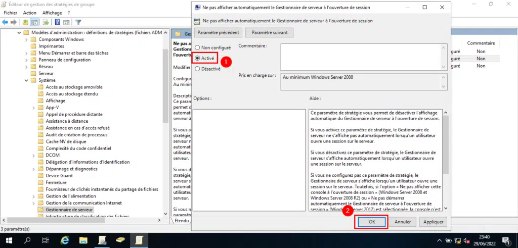Switch to the 'Étendu' tab at the bottom

click(x=182, y=220)
